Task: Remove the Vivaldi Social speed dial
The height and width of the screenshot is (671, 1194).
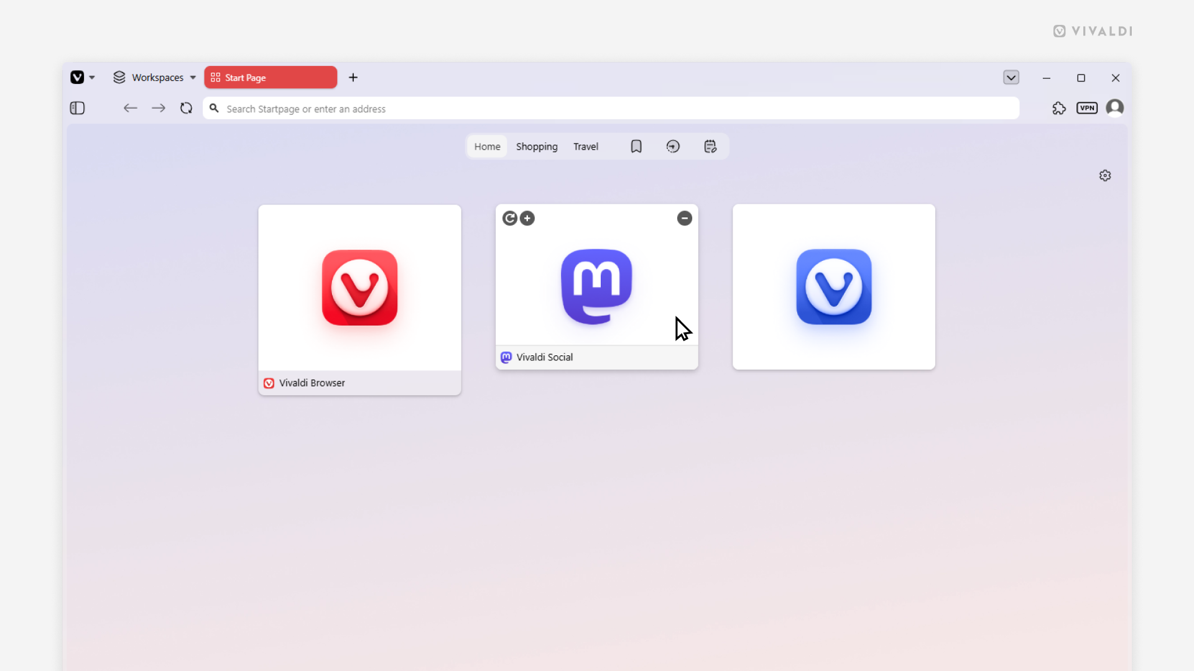Action: coord(685,218)
